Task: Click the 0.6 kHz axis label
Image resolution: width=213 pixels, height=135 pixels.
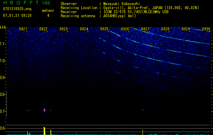Action: (2, 128)
